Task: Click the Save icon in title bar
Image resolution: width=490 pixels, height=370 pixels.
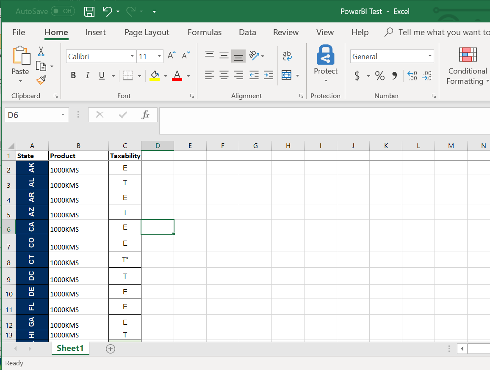Action: [x=89, y=11]
